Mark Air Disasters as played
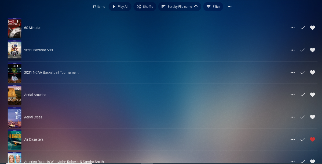 [302, 139]
